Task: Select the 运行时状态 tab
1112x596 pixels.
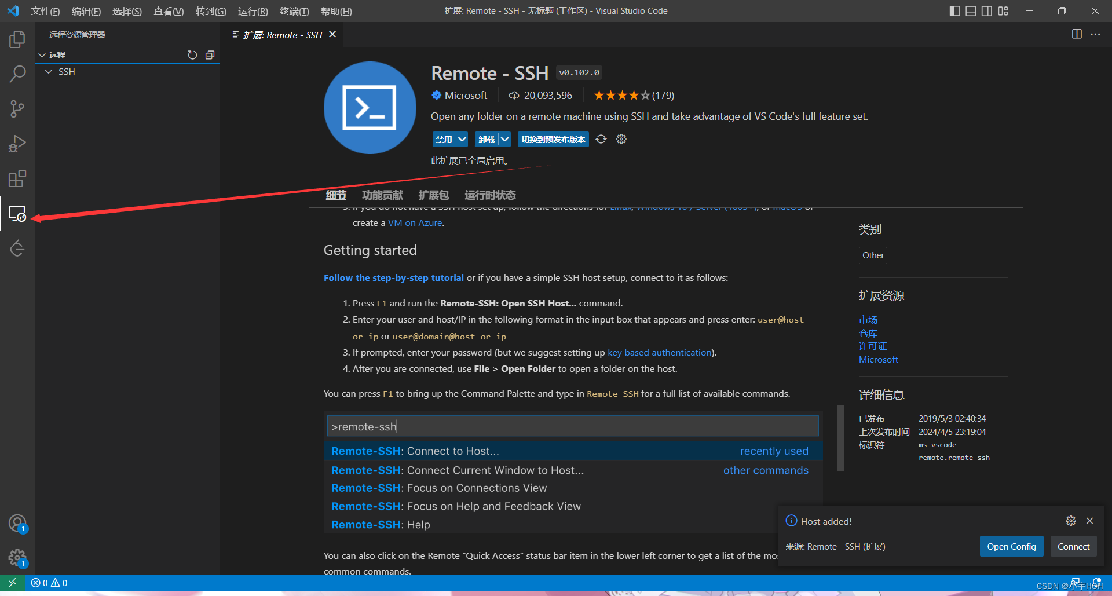Action: click(x=490, y=195)
